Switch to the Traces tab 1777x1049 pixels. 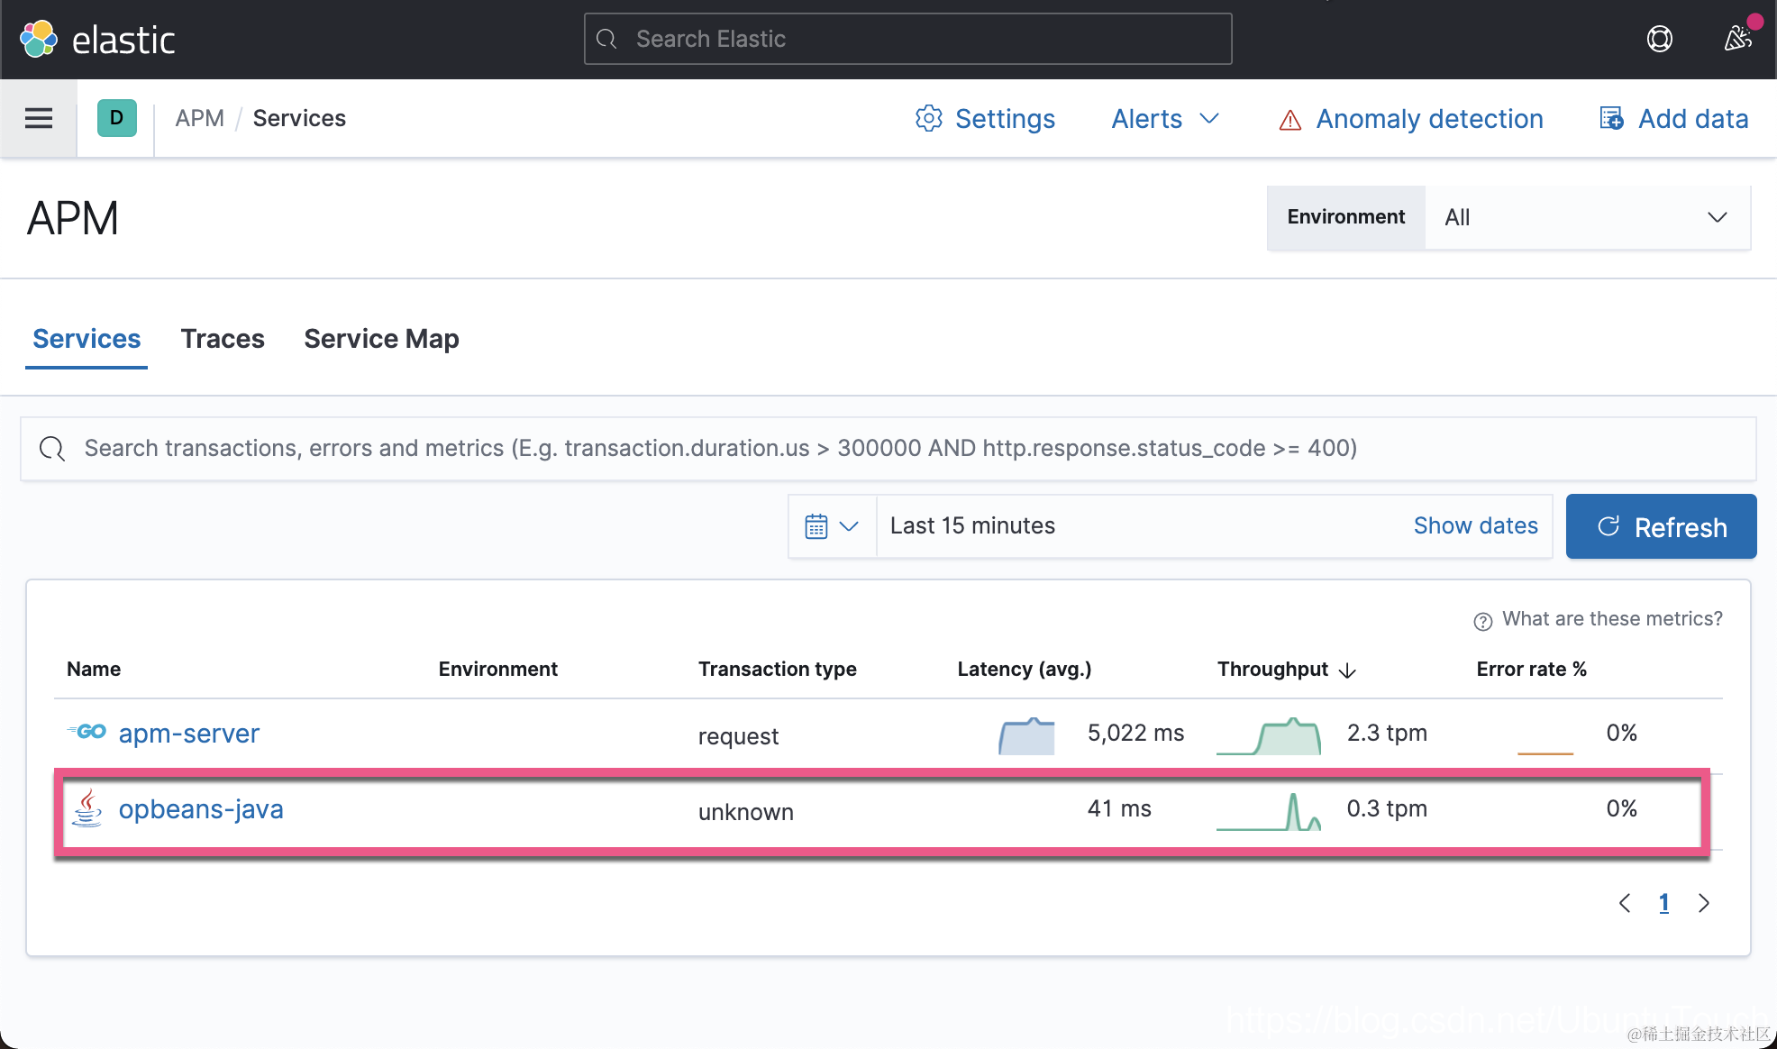(223, 339)
